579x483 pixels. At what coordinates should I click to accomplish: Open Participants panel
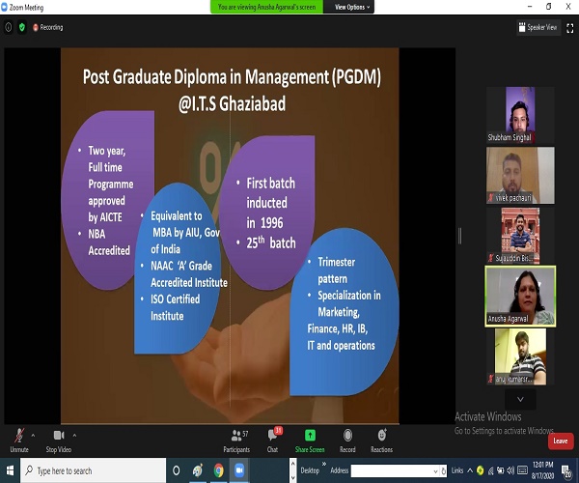236,440
